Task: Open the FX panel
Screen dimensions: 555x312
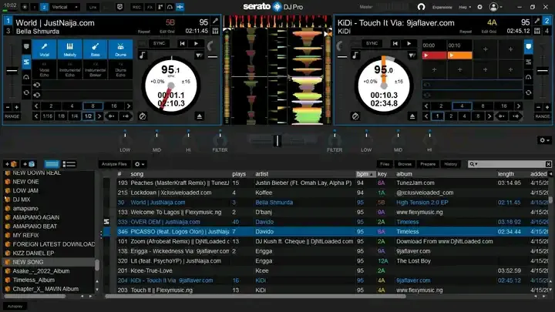Action: coord(150,7)
